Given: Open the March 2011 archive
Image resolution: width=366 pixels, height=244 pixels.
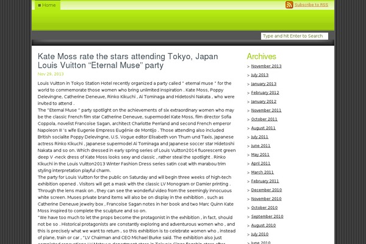Looking at the screenshot, I should click(x=262, y=172).
